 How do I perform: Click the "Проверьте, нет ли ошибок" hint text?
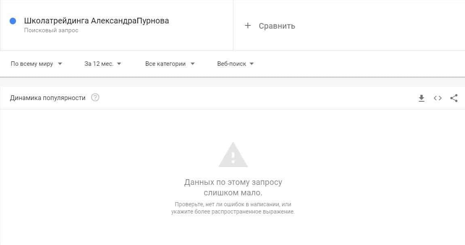(233, 208)
